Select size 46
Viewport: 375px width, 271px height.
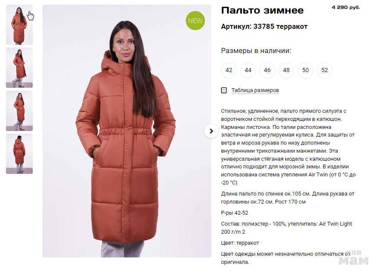click(267, 70)
